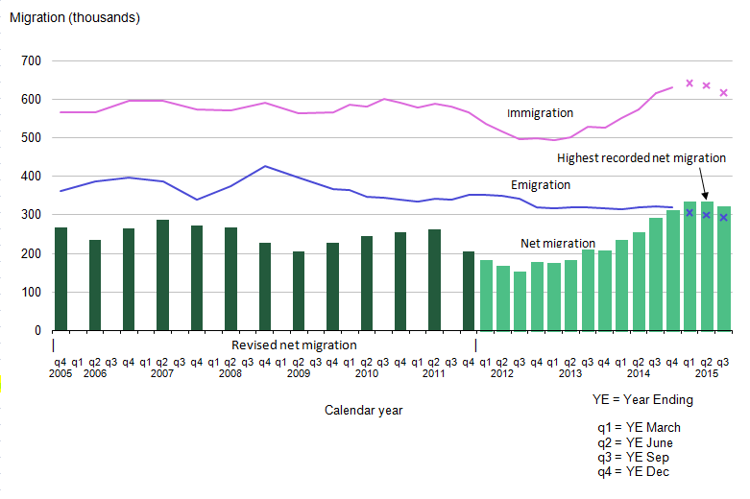This screenshot has width=750, height=499.
Task: Click the first dark green bar for q4 2005
Action: click(60, 279)
